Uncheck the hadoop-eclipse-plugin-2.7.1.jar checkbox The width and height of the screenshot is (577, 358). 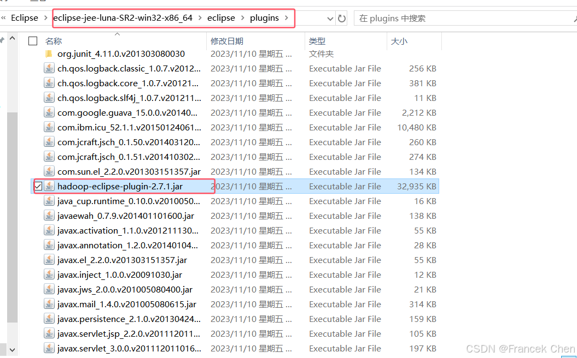tap(38, 187)
